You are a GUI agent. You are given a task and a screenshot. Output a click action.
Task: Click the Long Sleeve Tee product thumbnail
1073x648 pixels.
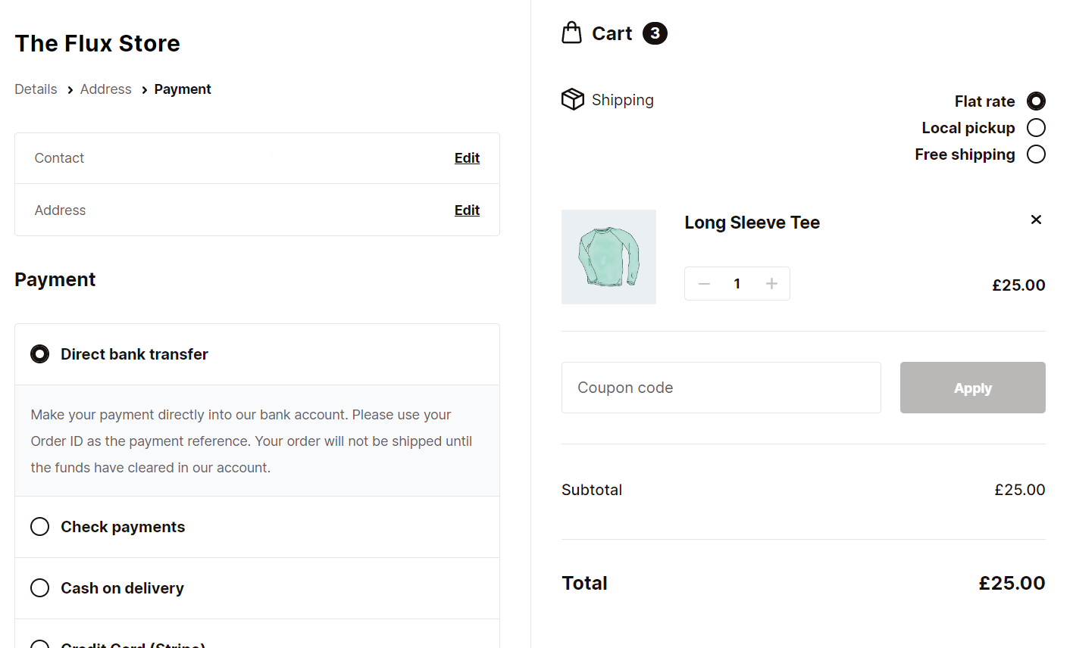pyautogui.click(x=608, y=257)
